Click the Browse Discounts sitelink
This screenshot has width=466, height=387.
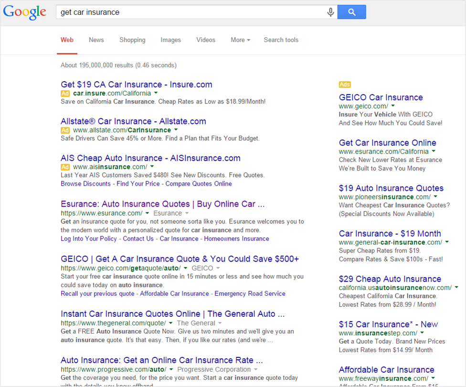click(x=85, y=184)
